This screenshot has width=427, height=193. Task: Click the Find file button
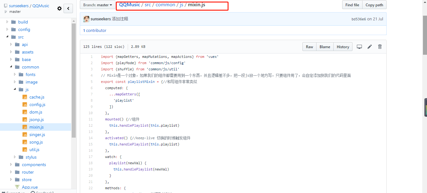[x=352, y=5]
